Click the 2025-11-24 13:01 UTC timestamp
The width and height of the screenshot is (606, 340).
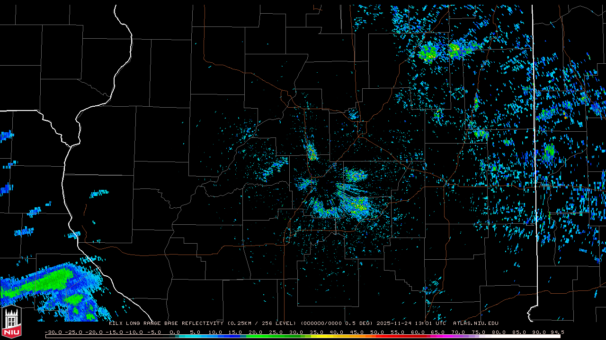click(411, 323)
